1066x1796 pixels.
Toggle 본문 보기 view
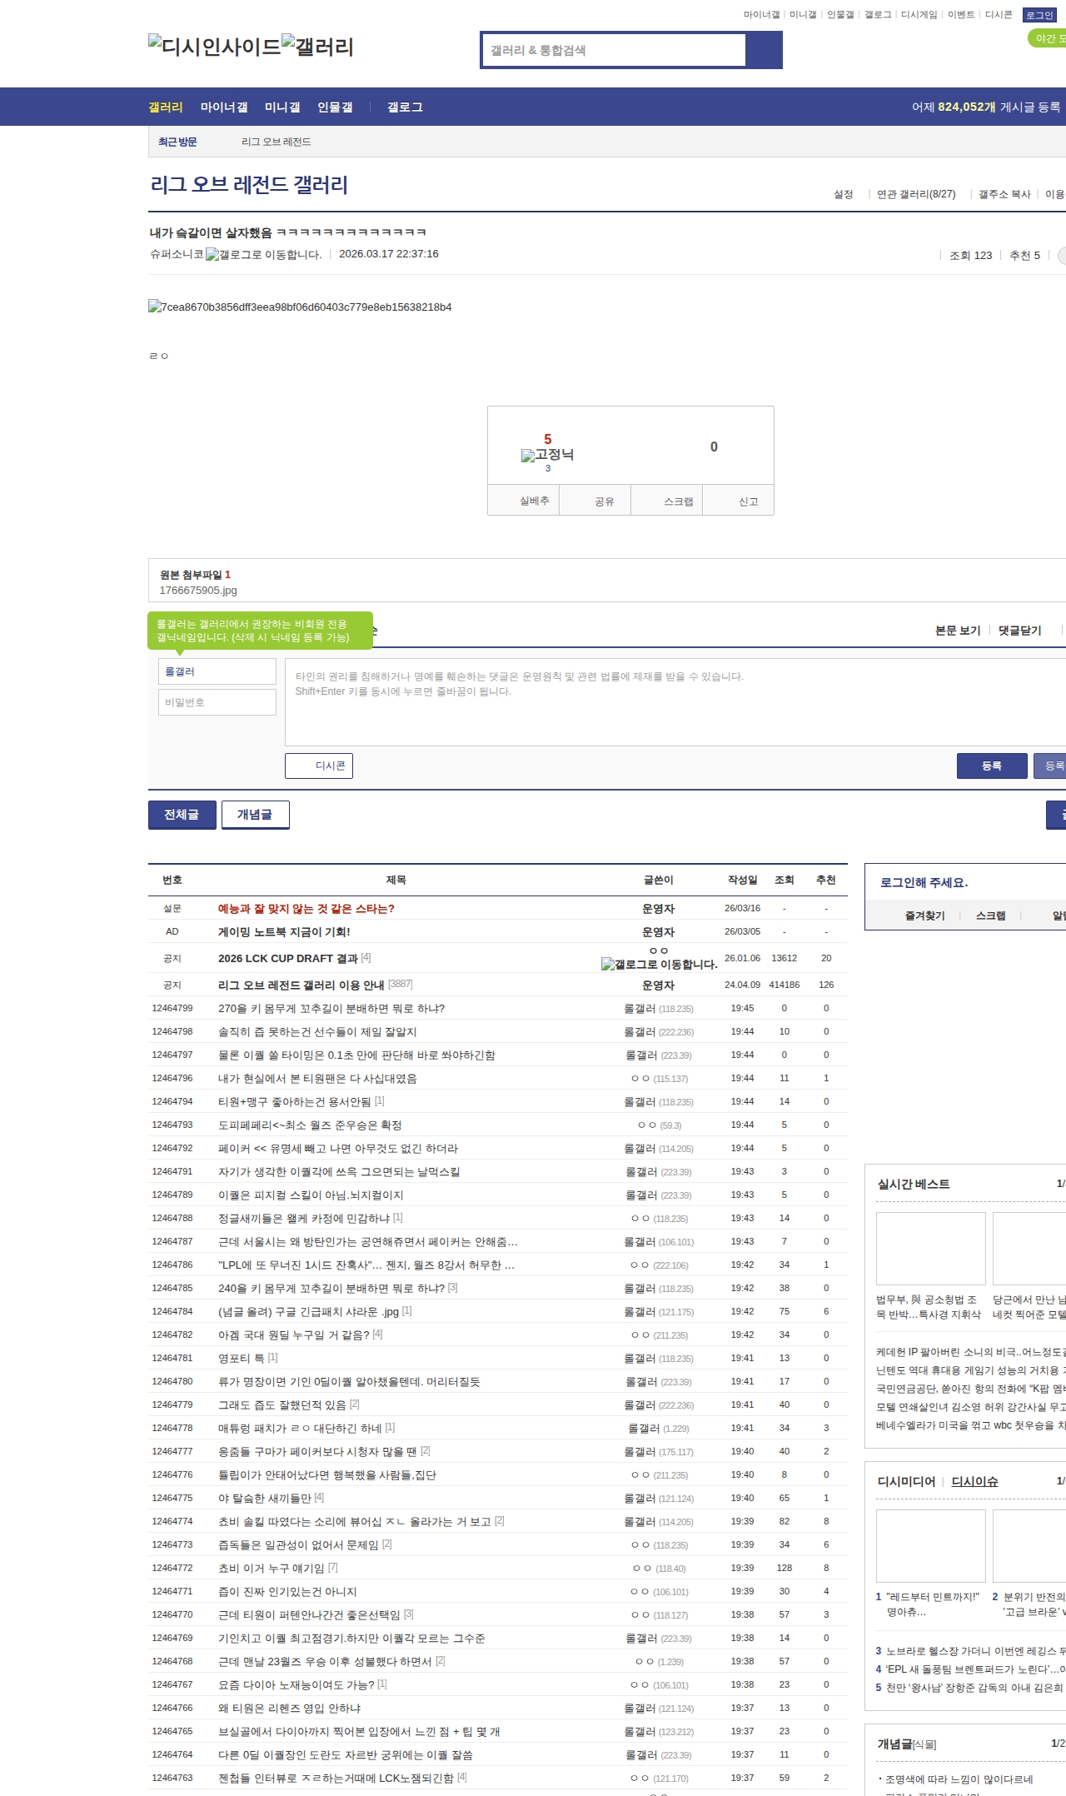tap(958, 631)
